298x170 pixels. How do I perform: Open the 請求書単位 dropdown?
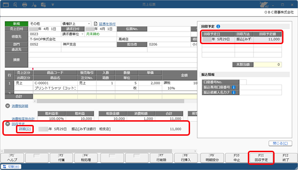point(82,34)
